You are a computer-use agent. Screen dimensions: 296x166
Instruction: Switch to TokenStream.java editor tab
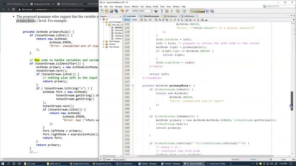[x=151, y=16]
